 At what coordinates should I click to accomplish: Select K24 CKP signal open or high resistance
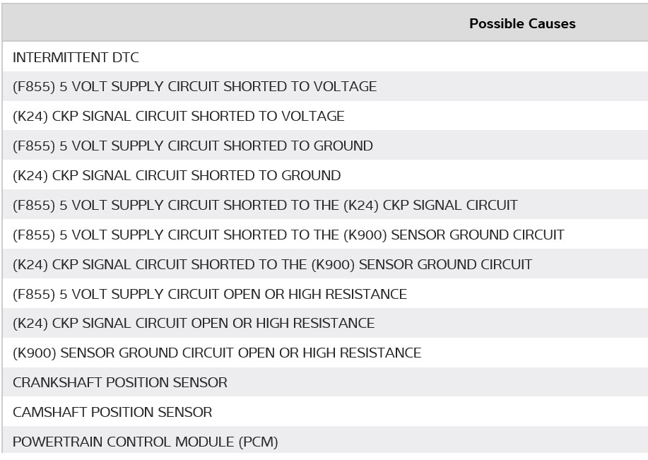[194, 324]
